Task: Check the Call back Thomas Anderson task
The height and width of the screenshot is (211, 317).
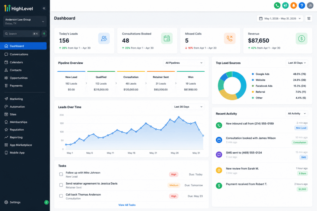Action: 61,196
